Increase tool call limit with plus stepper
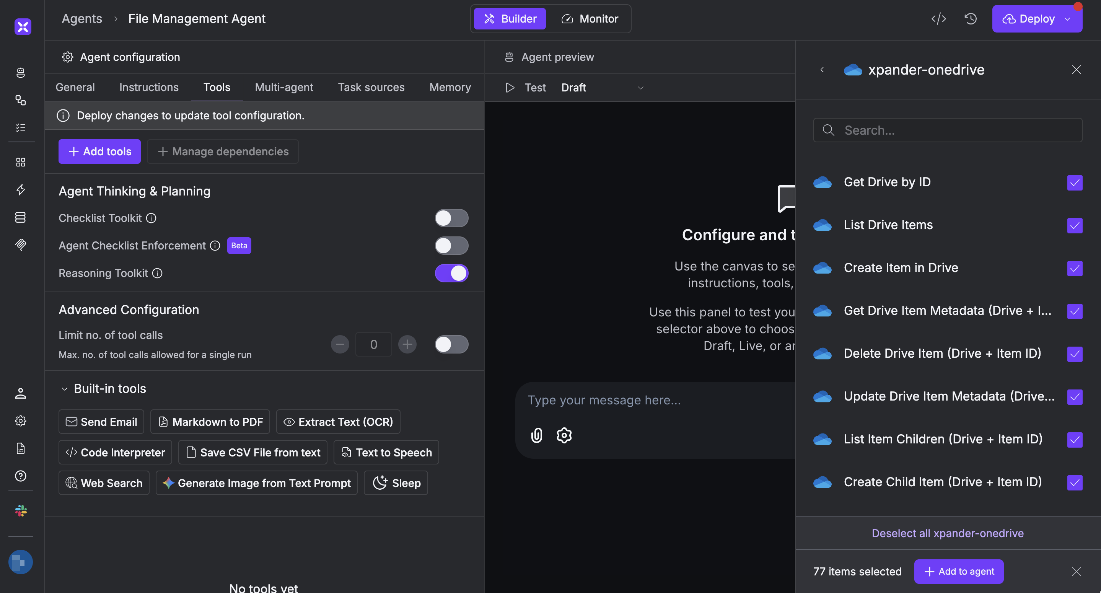The width and height of the screenshot is (1101, 593). pyautogui.click(x=407, y=344)
